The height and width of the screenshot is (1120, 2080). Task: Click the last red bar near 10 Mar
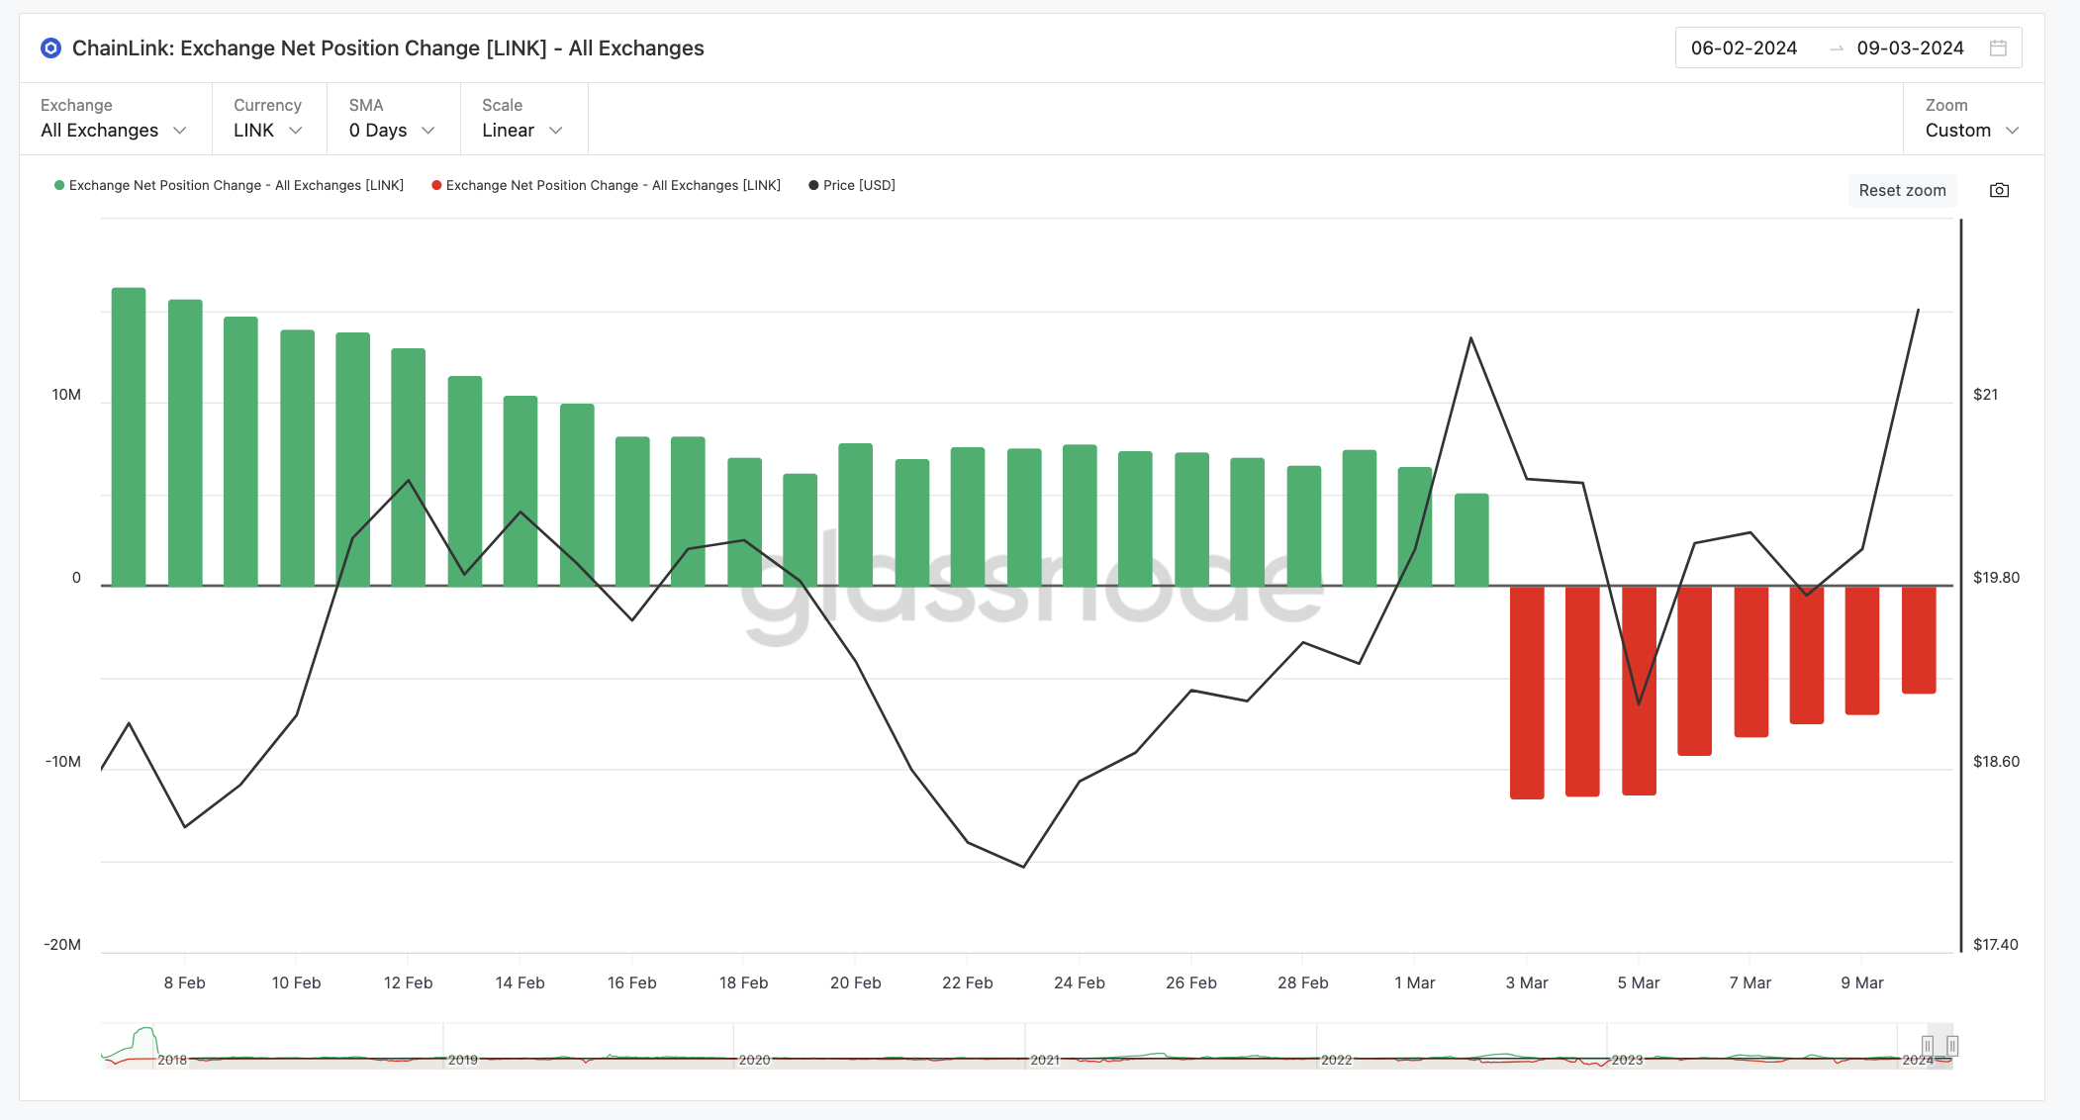click(x=1919, y=639)
